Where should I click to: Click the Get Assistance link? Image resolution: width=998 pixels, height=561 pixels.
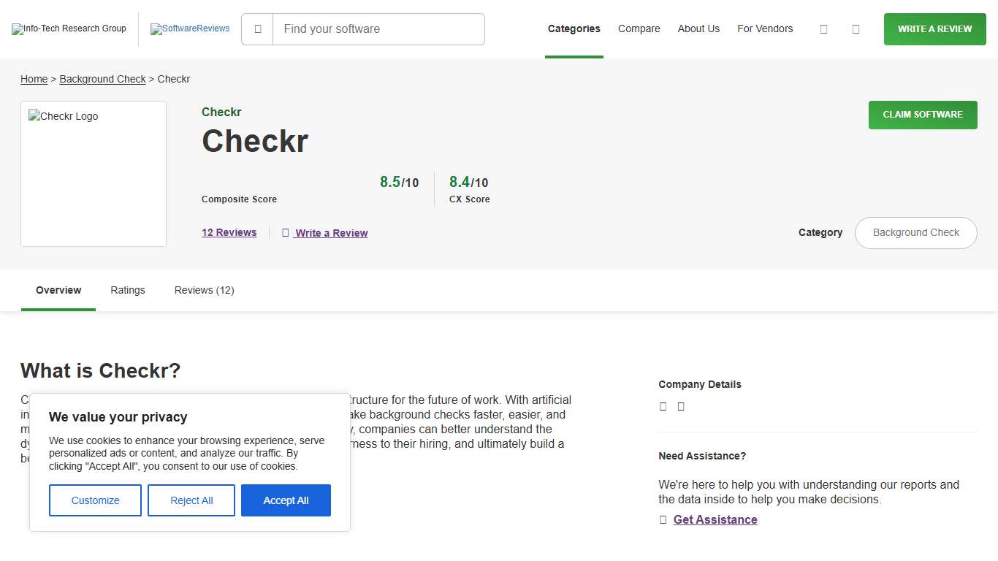click(715, 519)
